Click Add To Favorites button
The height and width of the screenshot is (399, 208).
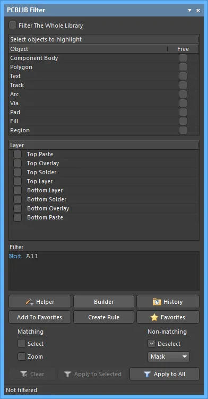40,317
